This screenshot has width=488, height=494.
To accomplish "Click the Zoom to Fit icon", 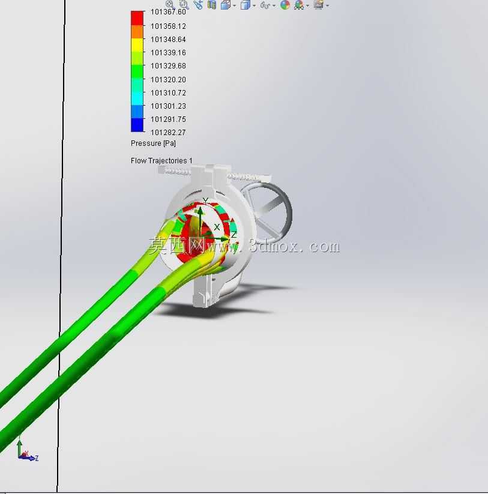I will [x=170, y=4].
